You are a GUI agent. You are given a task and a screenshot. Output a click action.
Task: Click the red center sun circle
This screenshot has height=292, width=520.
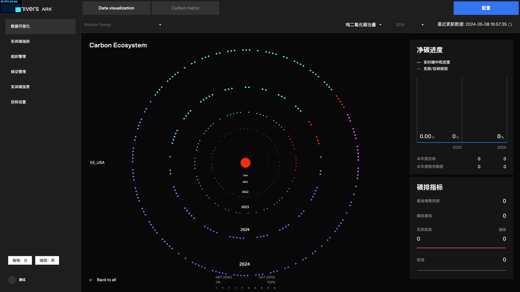tap(245, 163)
